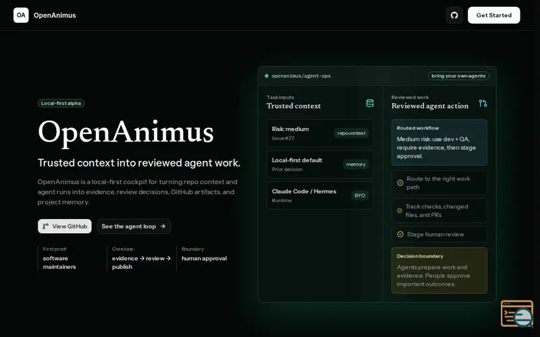
Task: Click the Get Started button
Action: pyautogui.click(x=494, y=15)
